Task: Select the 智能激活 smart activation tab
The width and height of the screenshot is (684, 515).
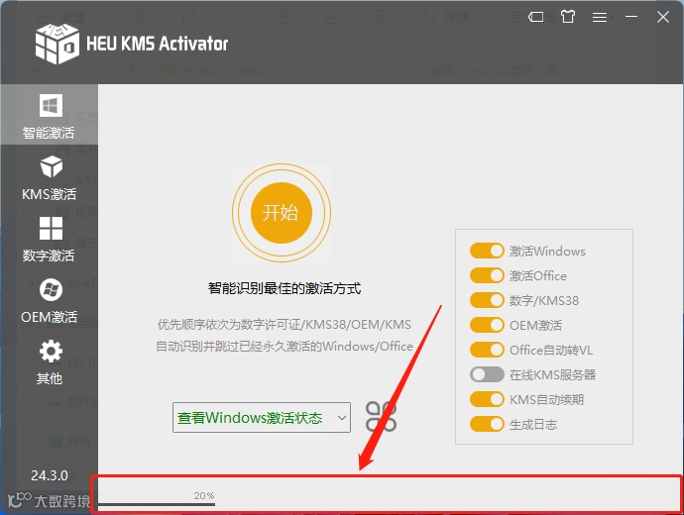Action: coord(49,116)
